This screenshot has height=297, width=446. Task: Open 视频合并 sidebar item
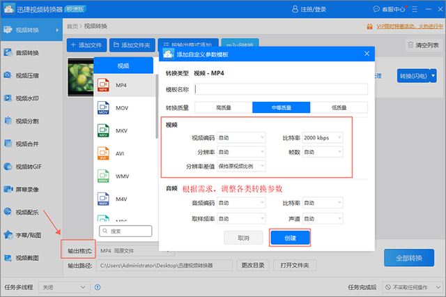click(x=31, y=144)
